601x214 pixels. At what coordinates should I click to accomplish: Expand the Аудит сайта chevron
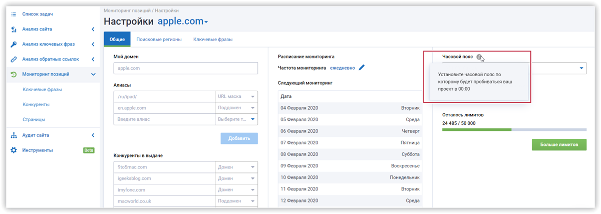[93, 135]
